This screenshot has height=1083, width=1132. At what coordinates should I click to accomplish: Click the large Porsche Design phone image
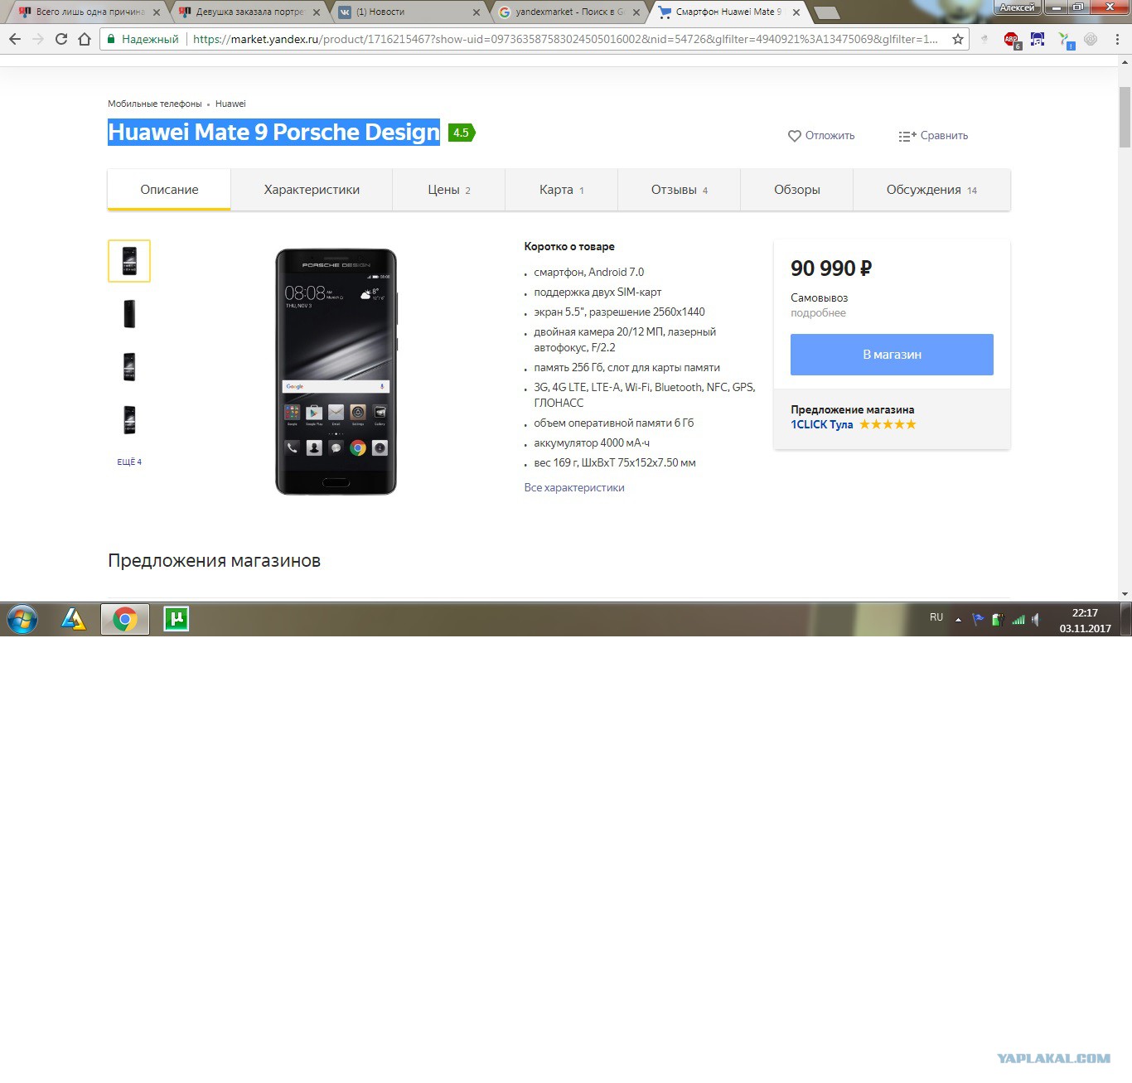click(x=336, y=372)
